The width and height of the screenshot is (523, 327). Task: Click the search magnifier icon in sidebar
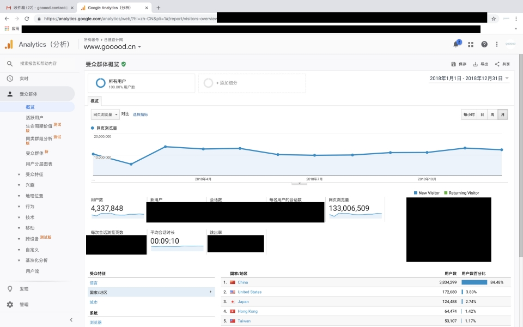tap(10, 63)
